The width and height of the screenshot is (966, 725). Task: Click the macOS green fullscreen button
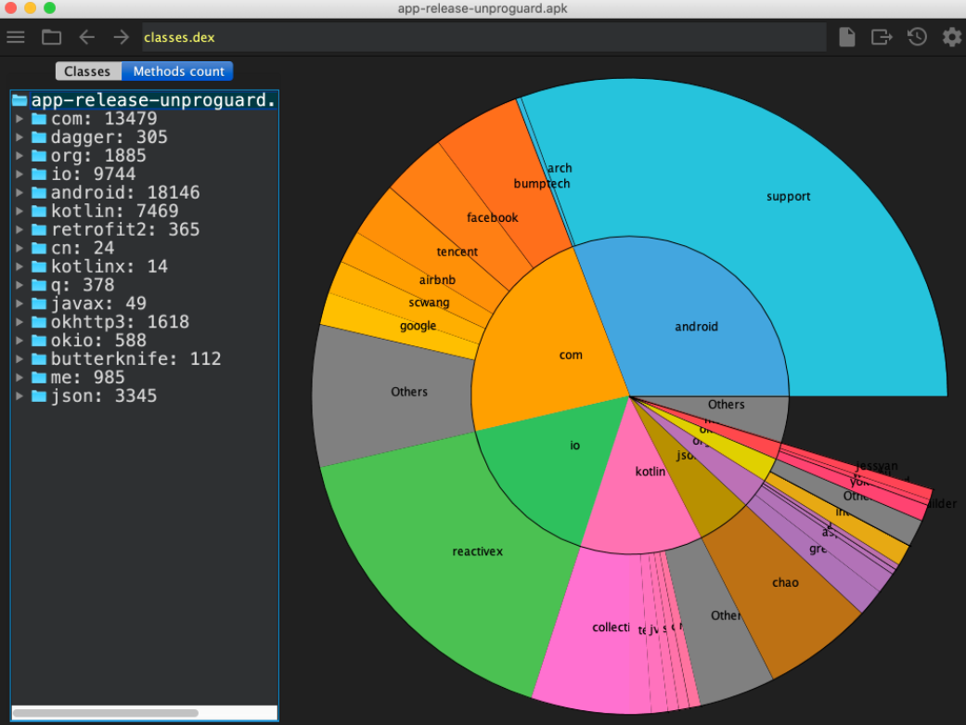[50, 8]
